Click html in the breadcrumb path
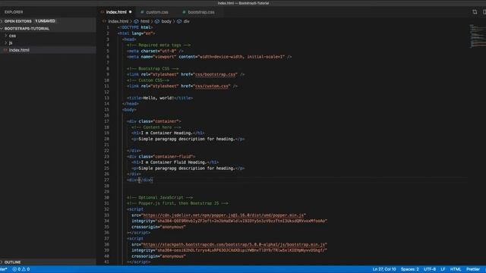Screen dimensions: 486x273 tap(145, 21)
